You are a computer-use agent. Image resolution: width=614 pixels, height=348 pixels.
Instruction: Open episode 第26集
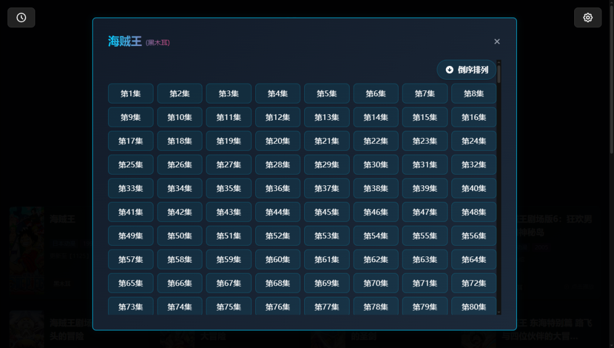[180, 164]
